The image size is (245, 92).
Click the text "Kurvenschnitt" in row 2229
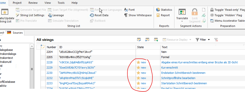(x=169, y=68)
